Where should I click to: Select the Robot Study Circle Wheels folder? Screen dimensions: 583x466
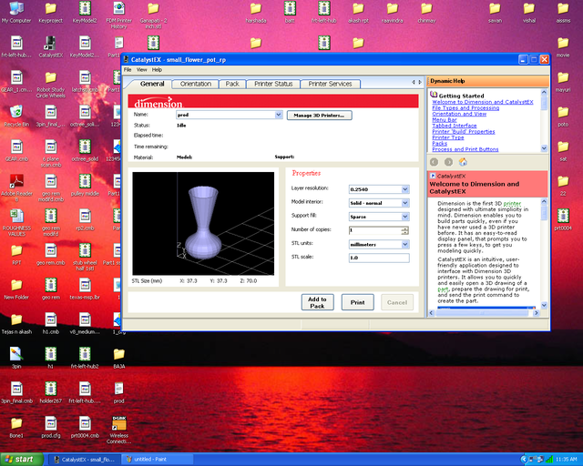point(51,85)
